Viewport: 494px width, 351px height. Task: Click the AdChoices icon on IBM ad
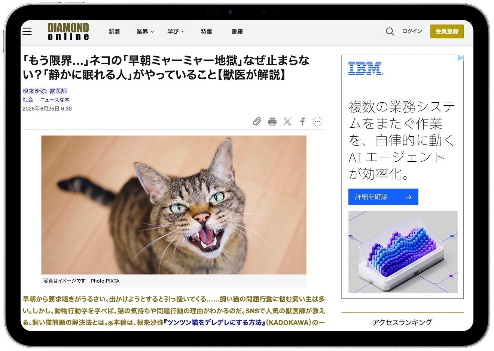[460, 58]
